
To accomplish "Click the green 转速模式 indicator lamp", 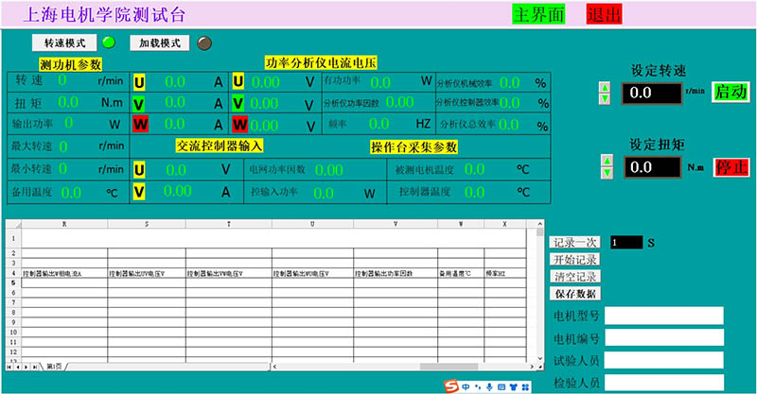I will click(108, 43).
